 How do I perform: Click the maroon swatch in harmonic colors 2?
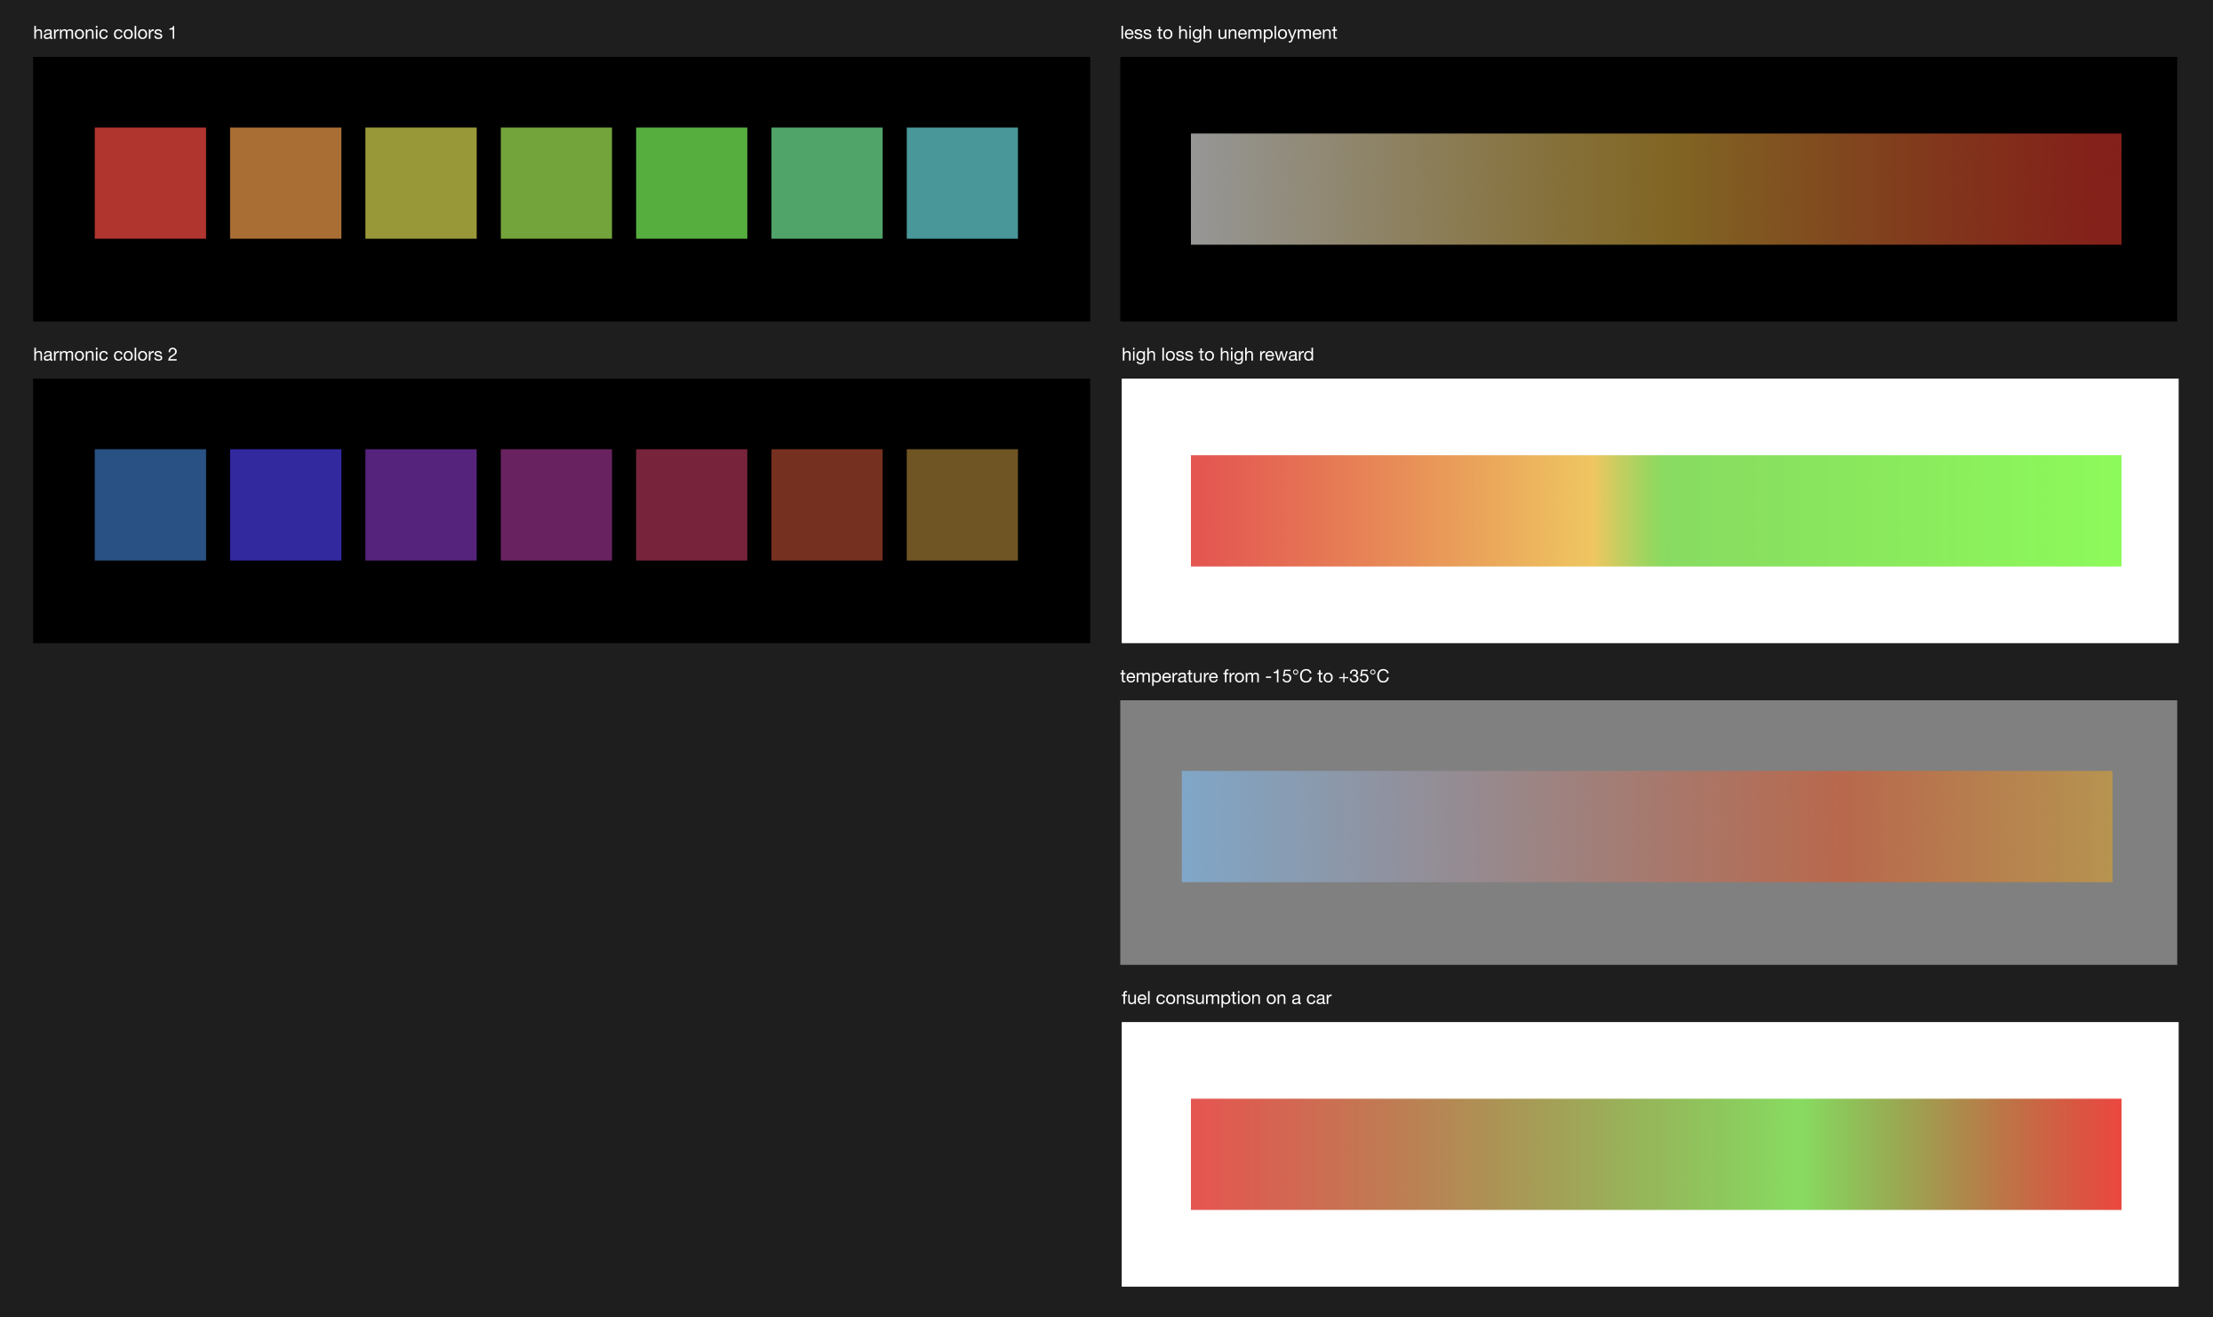tap(691, 505)
